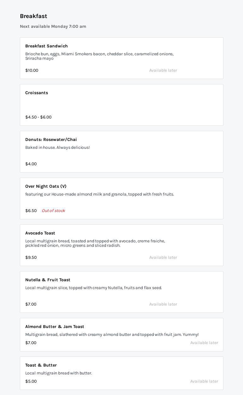Click "Available later" on the Avocado Toast card
Image resolution: width=243 pixels, height=395 pixels.
(163, 258)
